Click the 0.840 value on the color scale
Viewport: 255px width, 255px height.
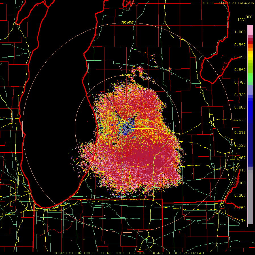tap(240, 70)
